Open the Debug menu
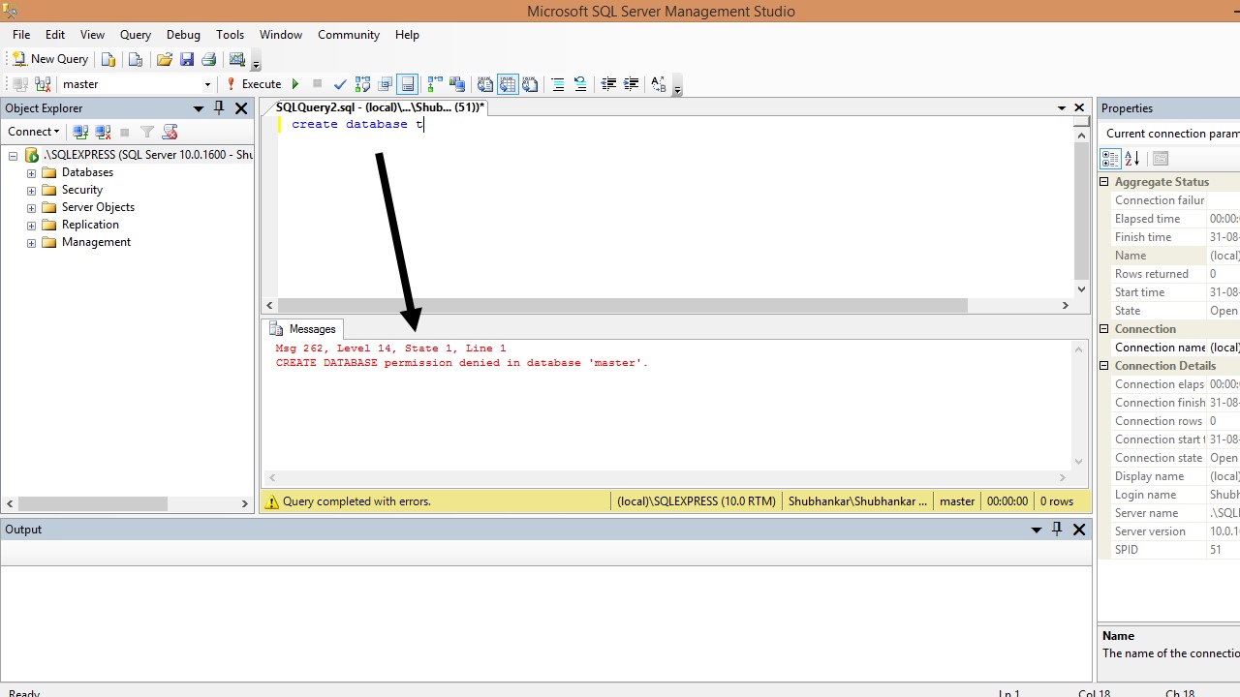 point(183,35)
